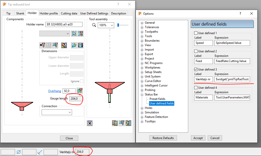Switch to the Cutting data tab

click(69, 13)
